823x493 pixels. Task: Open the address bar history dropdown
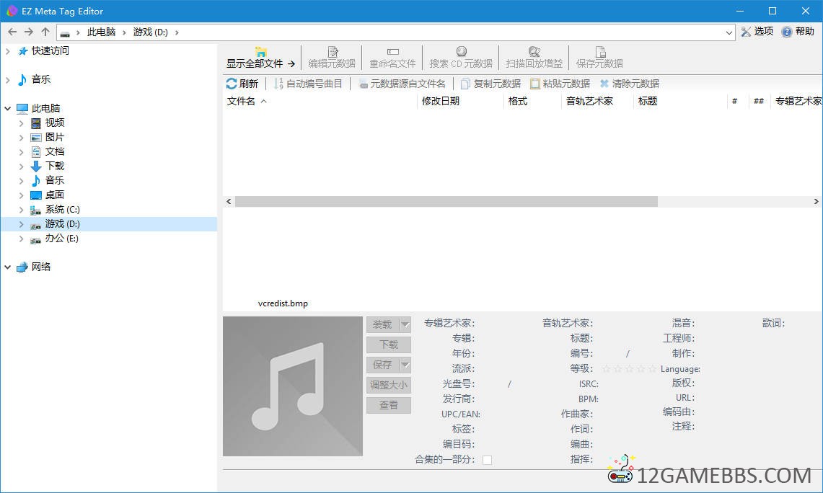[x=729, y=32]
